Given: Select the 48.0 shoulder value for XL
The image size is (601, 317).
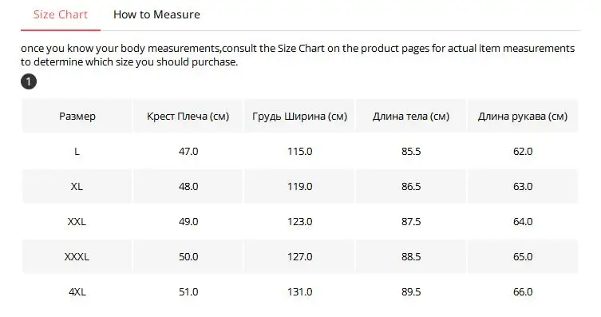Looking at the screenshot, I should [188, 187].
